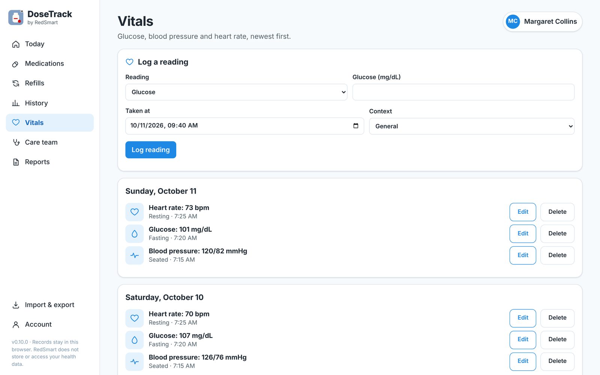Click the History bar chart icon

tap(16, 103)
